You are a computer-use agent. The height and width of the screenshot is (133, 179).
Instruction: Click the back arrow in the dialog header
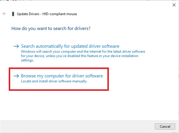[x=4, y=14]
